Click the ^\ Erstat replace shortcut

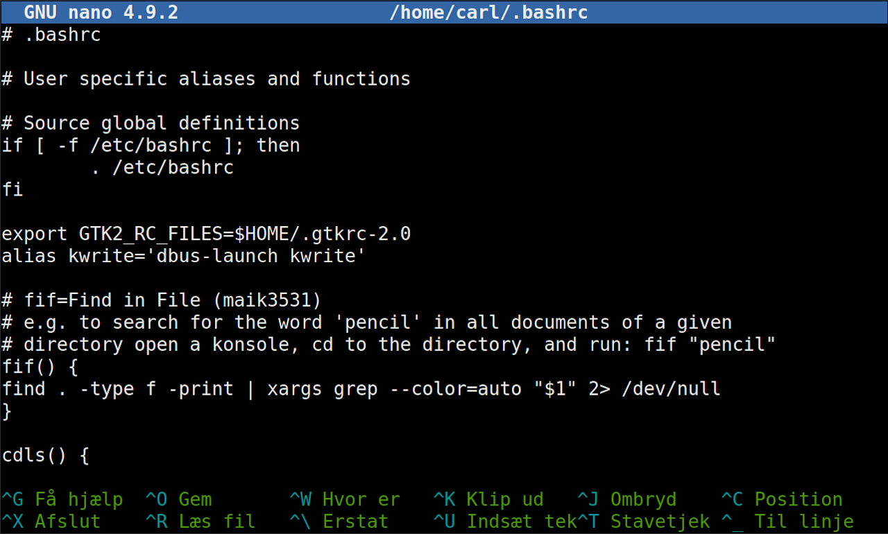339,522
